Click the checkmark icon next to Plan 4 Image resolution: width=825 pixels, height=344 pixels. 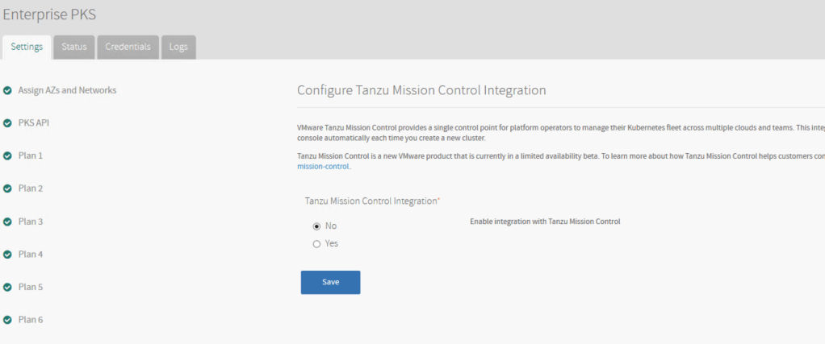[7, 255]
